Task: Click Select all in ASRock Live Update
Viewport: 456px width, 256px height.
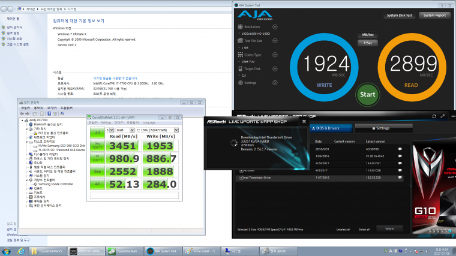Action: tap(364, 230)
